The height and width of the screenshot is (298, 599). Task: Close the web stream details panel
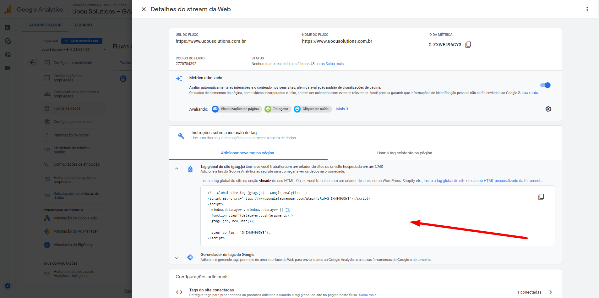pos(144,9)
